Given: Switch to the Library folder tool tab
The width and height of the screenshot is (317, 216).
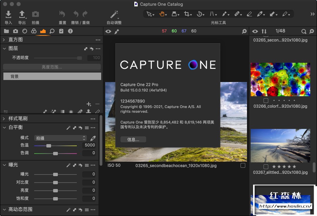Looking at the screenshot, I should [6, 31].
